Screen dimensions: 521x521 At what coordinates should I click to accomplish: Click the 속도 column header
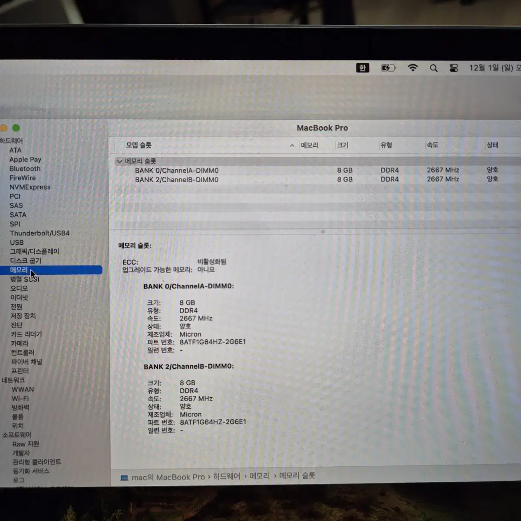click(432, 145)
